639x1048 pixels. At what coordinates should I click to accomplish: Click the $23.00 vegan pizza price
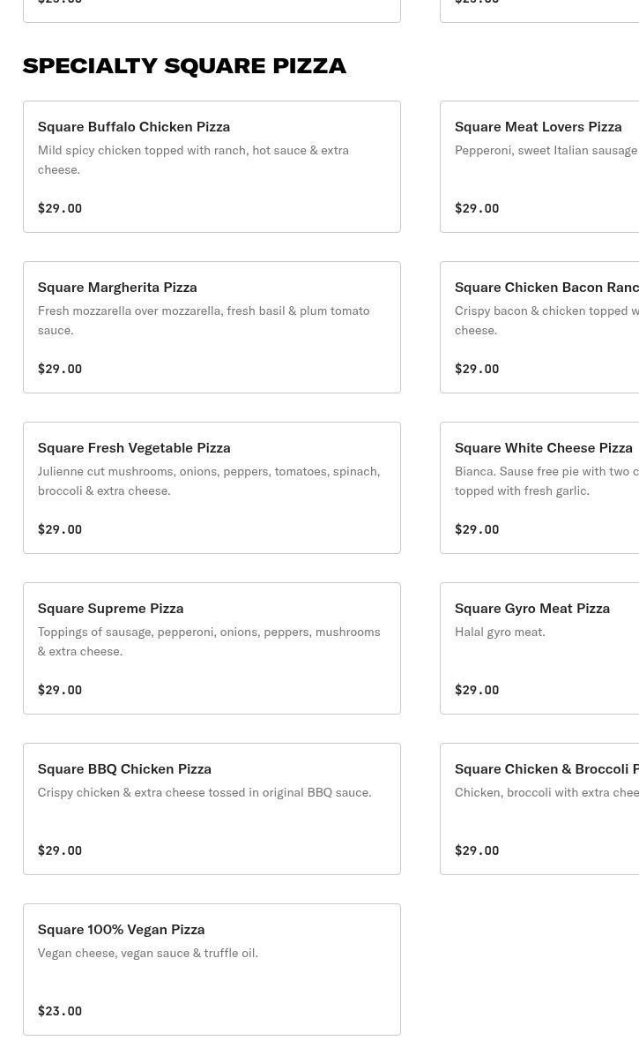click(60, 1012)
